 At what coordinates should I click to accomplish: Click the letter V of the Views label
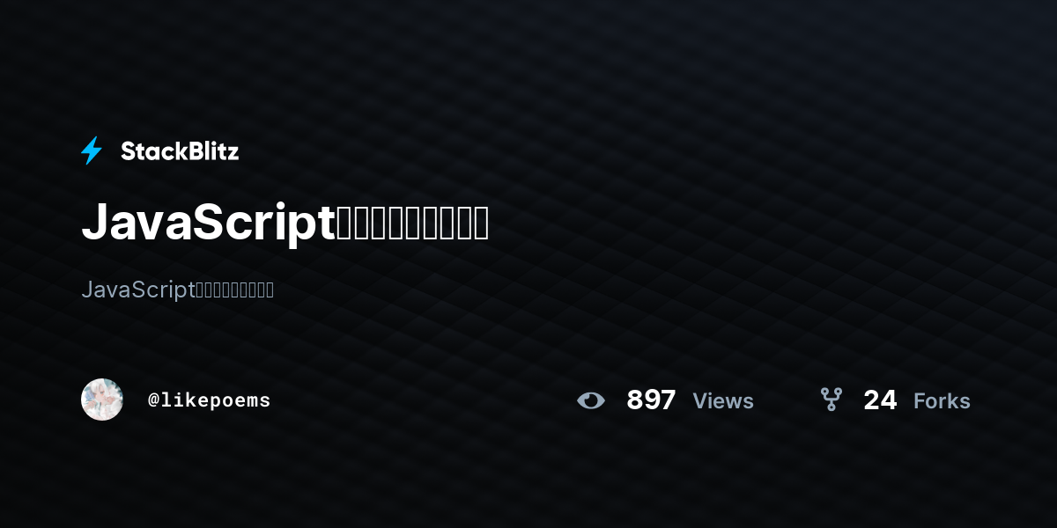701,401
